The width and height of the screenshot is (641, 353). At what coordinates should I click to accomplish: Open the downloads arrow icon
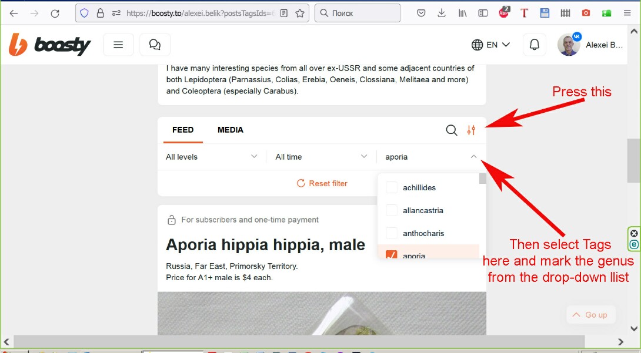point(442,13)
